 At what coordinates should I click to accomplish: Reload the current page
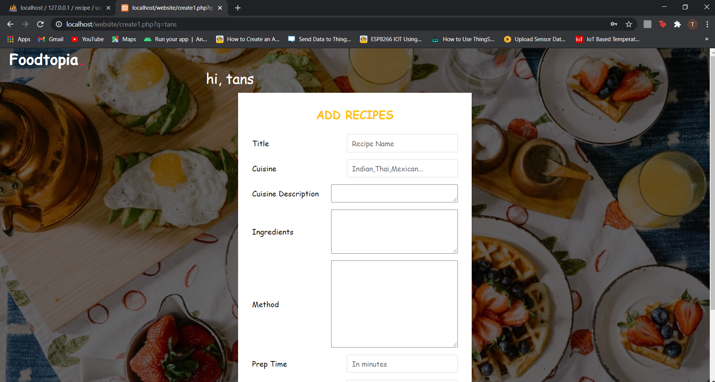point(40,24)
